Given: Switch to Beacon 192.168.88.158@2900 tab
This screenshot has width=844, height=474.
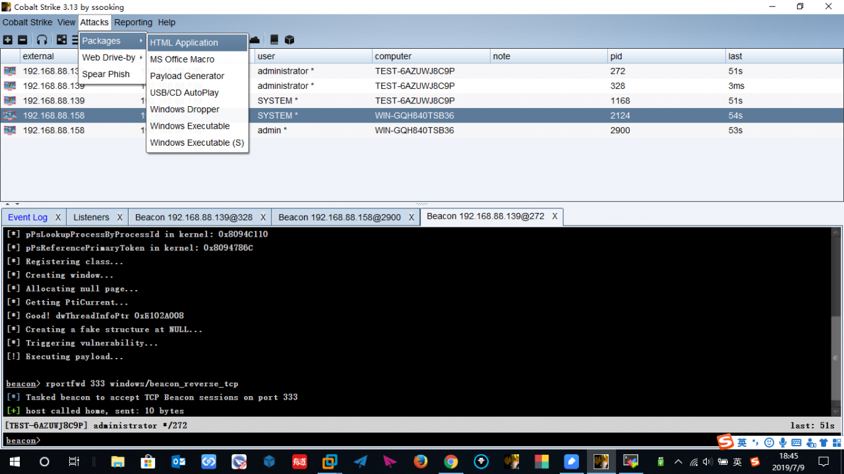Looking at the screenshot, I should click(340, 218).
